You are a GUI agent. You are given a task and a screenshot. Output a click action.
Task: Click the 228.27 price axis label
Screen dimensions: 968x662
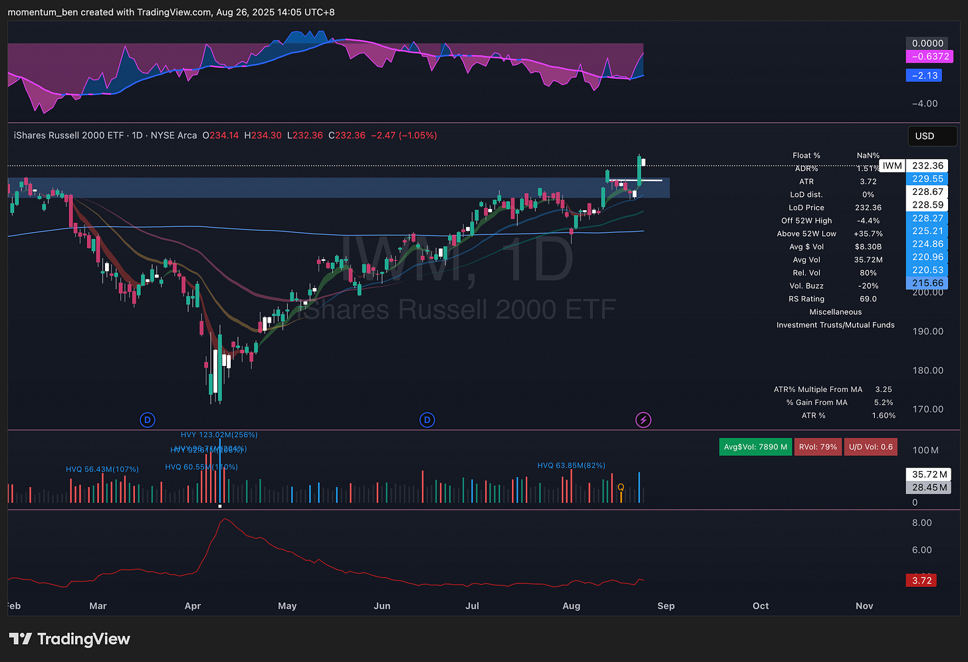(x=927, y=218)
